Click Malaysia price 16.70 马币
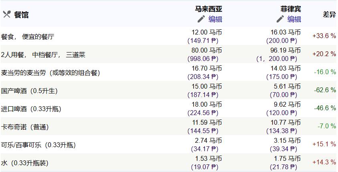 [x=207, y=69]
